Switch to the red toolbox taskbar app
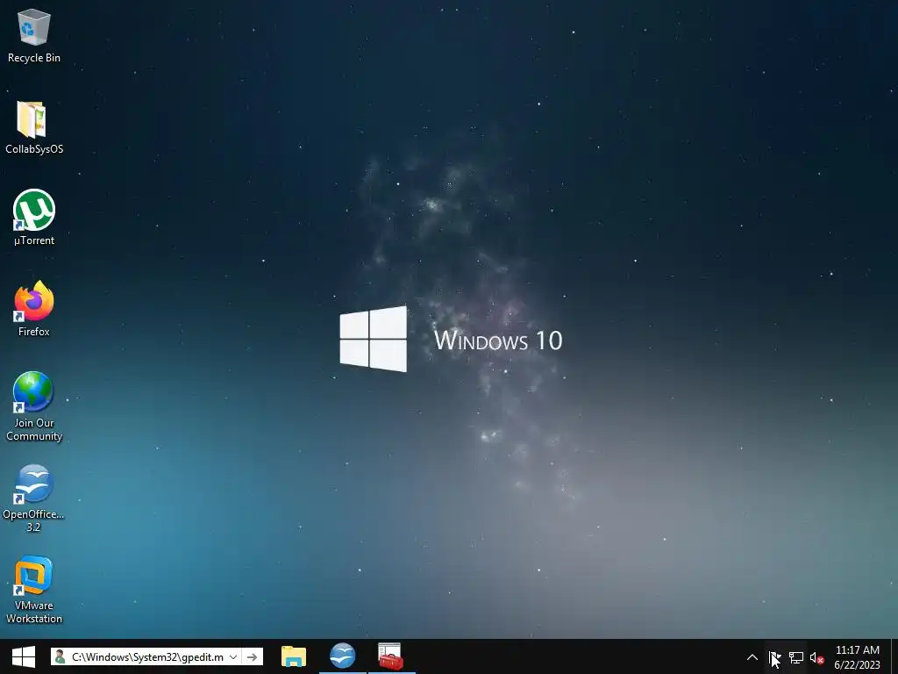The height and width of the screenshot is (674, 898). coord(391,656)
